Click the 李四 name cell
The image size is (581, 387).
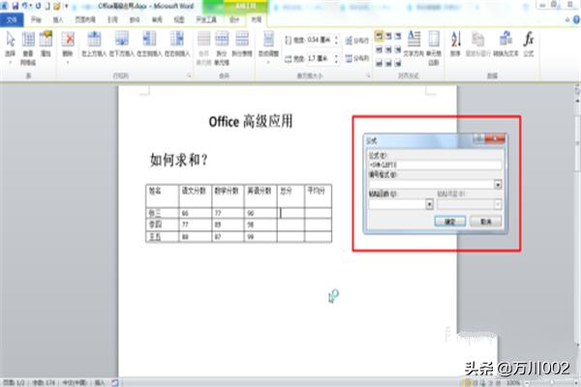pyautogui.click(x=162, y=224)
